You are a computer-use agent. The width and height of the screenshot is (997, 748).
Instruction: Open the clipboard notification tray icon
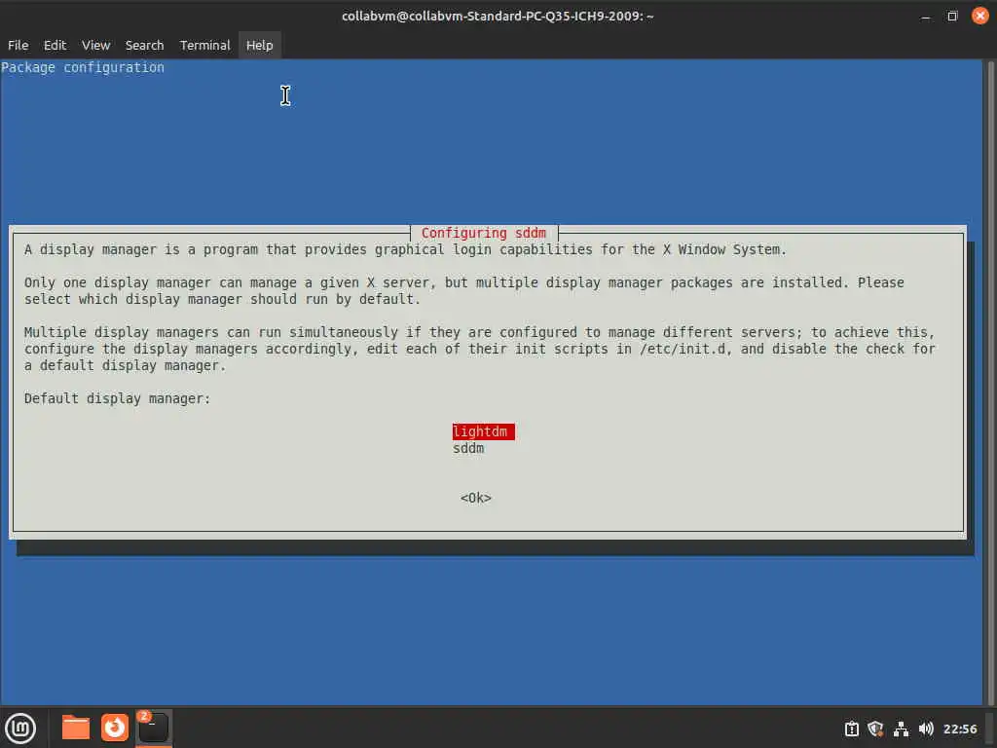pyautogui.click(x=851, y=729)
